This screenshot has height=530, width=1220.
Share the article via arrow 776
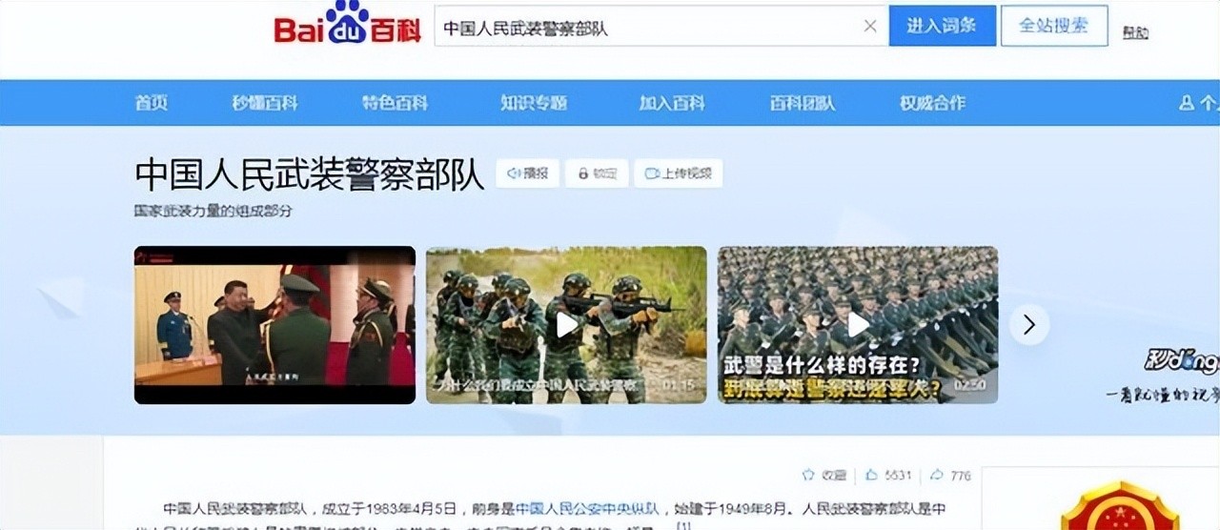950,475
